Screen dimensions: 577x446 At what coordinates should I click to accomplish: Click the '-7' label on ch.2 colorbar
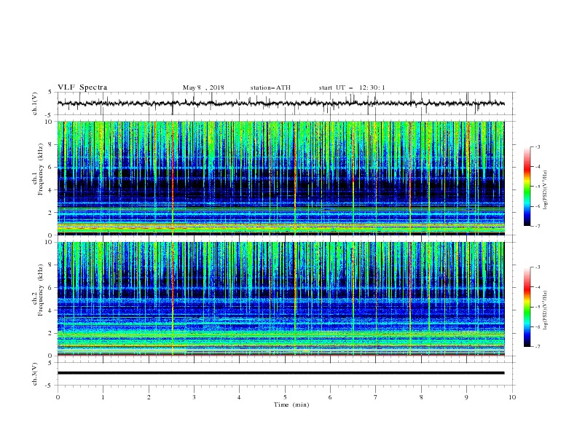click(x=538, y=347)
